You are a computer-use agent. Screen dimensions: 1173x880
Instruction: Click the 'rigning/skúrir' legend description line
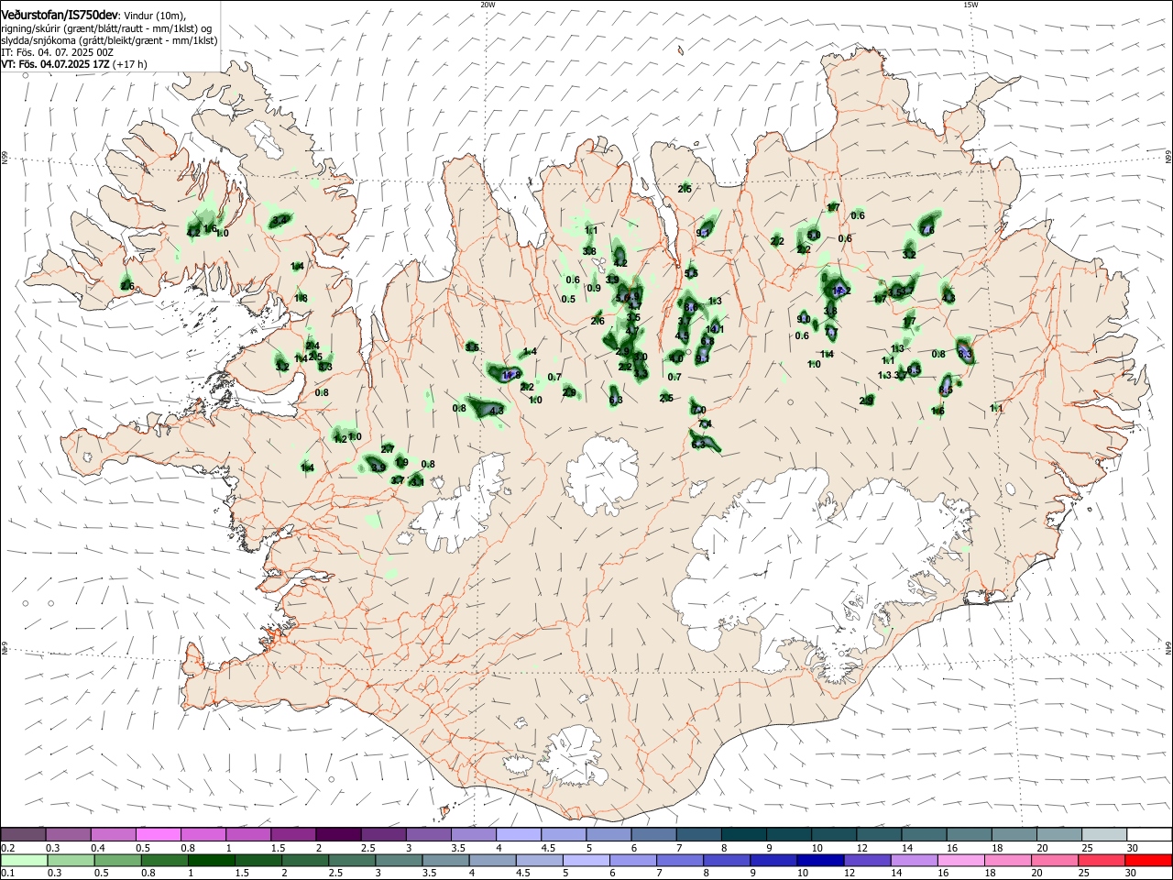coord(108,27)
